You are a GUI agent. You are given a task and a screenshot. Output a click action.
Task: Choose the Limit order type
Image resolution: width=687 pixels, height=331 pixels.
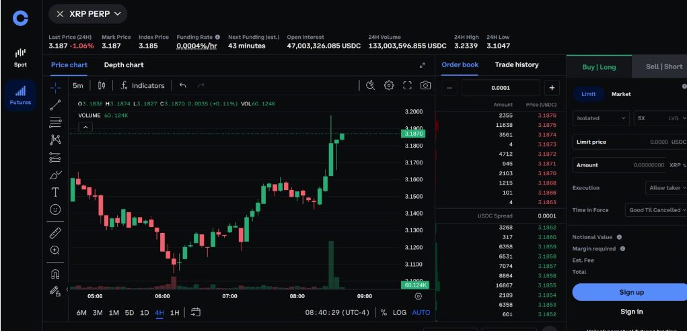point(588,94)
